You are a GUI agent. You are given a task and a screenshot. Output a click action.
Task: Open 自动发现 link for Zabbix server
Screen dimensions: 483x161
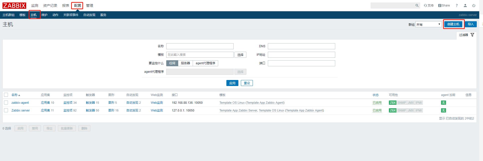tap(132, 110)
